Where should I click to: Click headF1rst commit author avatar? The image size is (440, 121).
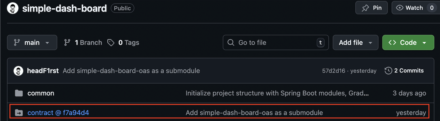coord(18,71)
